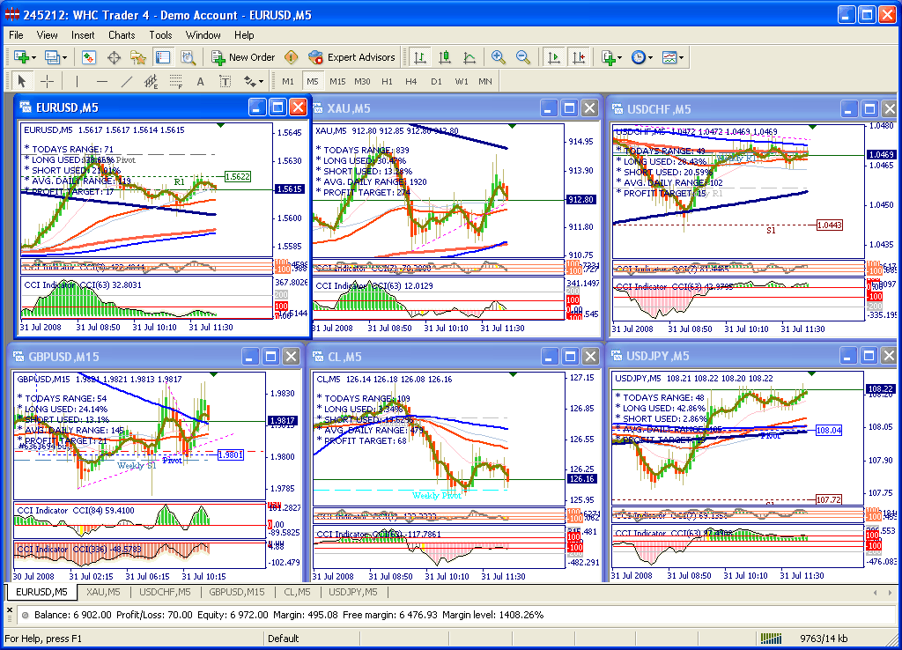This screenshot has height=650, width=902.
Task: Toggle Chart Shift button
Action: click(578, 57)
